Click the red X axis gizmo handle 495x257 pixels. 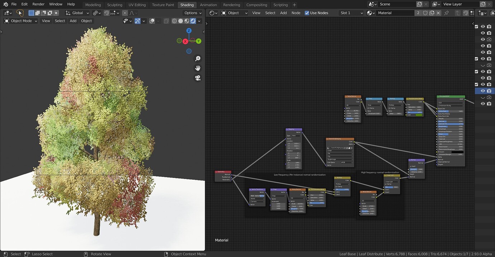point(185,42)
